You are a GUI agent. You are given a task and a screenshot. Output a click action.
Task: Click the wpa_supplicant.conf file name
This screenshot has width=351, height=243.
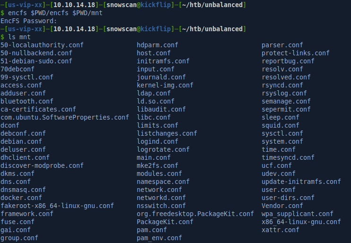(298, 214)
